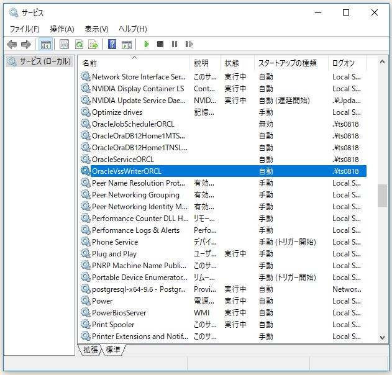This screenshot has height=375, width=392.
Task: Open the ヘルプ(H) menu
Action: click(133, 29)
